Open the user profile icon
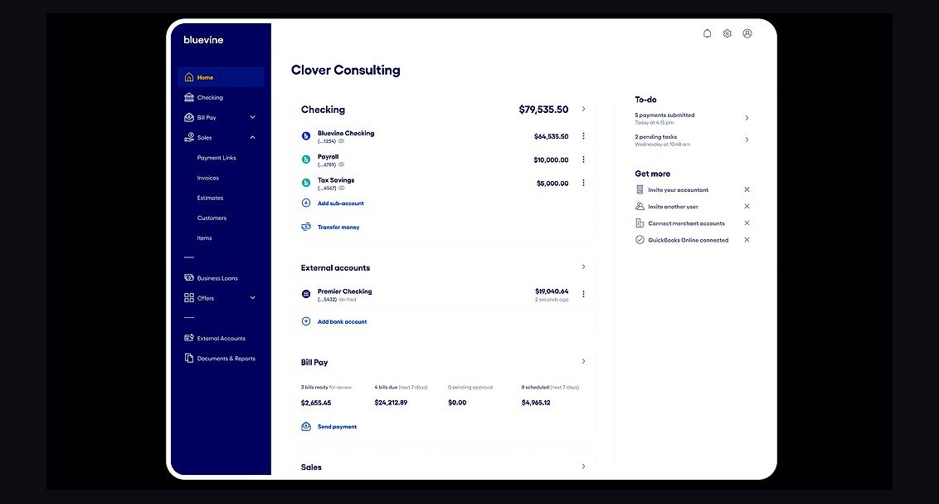The image size is (939, 504). pos(747,33)
